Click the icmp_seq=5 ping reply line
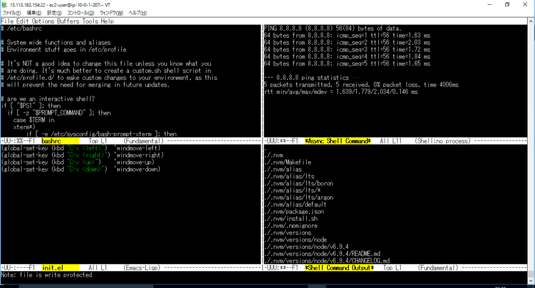 347,64
